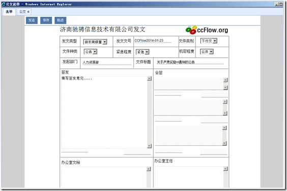Click right date field under first 会签 box
This screenshot has height=191, width=287.
click(215, 94)
